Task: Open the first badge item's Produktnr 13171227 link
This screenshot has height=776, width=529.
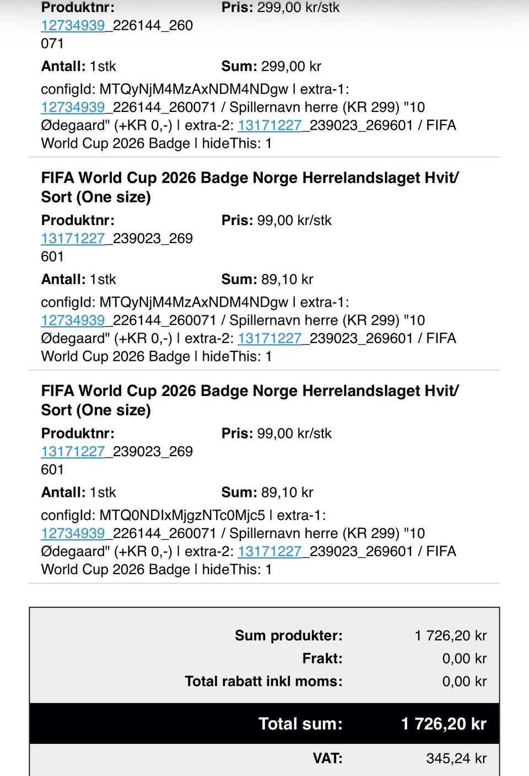Action: [73, 238]
